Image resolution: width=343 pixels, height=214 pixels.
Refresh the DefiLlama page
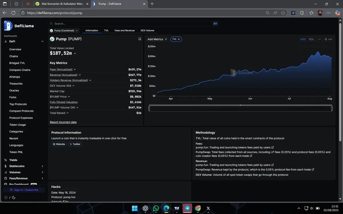click(x=13, y=13)
